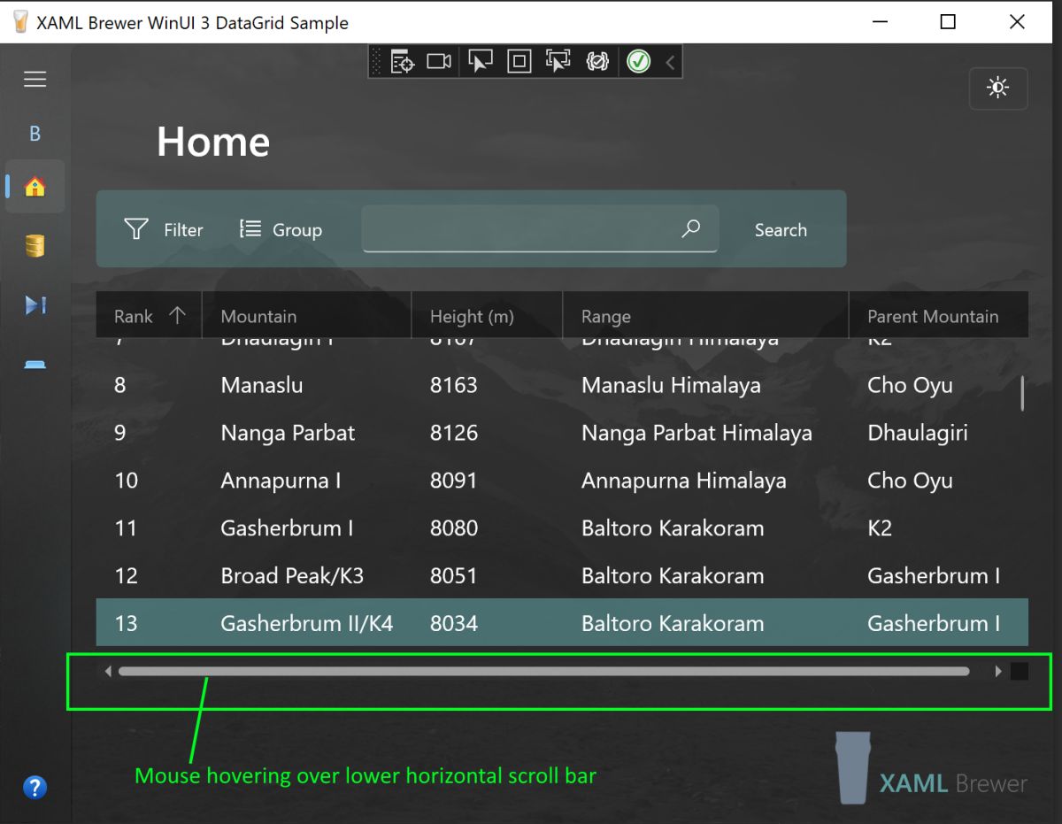Click height value 8163
The width and height of the screenshot is (1062, 824).
point(454,386)
